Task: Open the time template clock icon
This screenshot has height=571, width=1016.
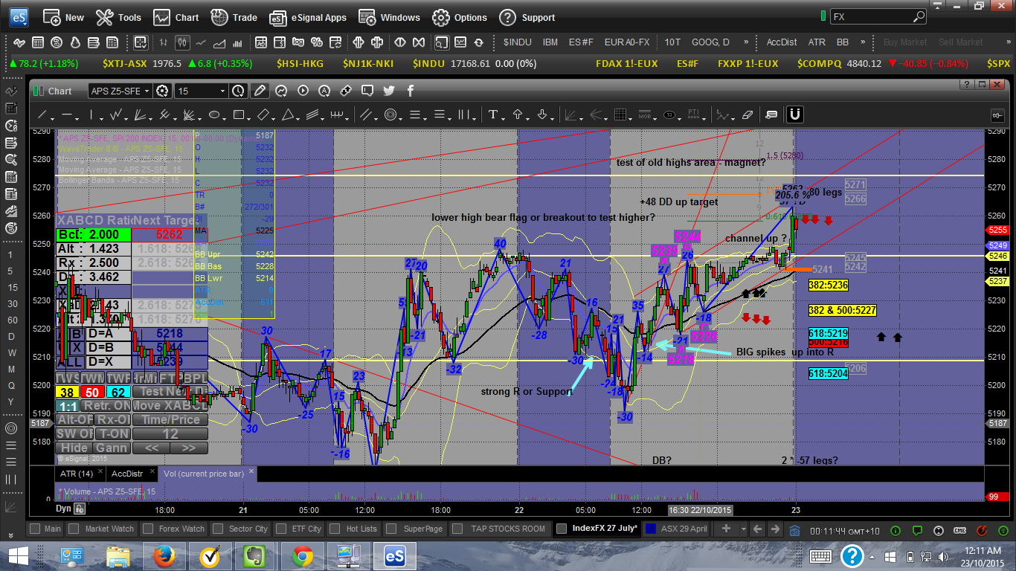Action: (x=238, y=91)
